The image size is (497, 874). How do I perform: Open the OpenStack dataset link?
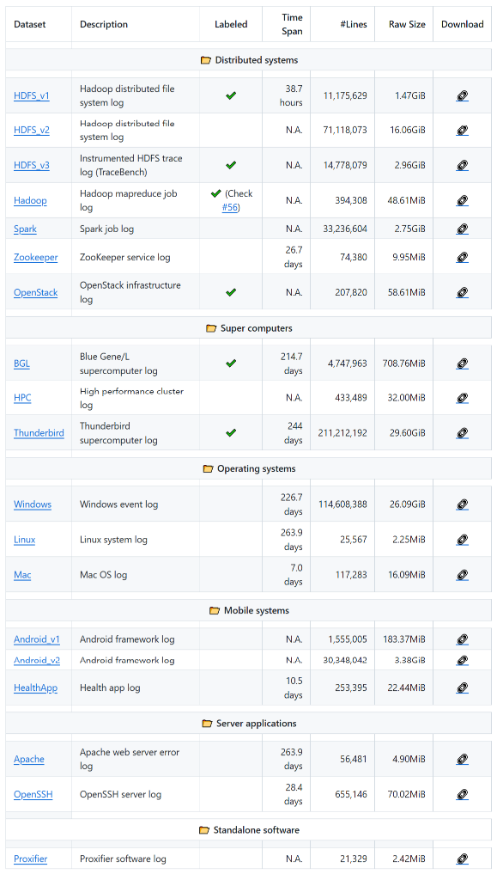tap(35, 293)
